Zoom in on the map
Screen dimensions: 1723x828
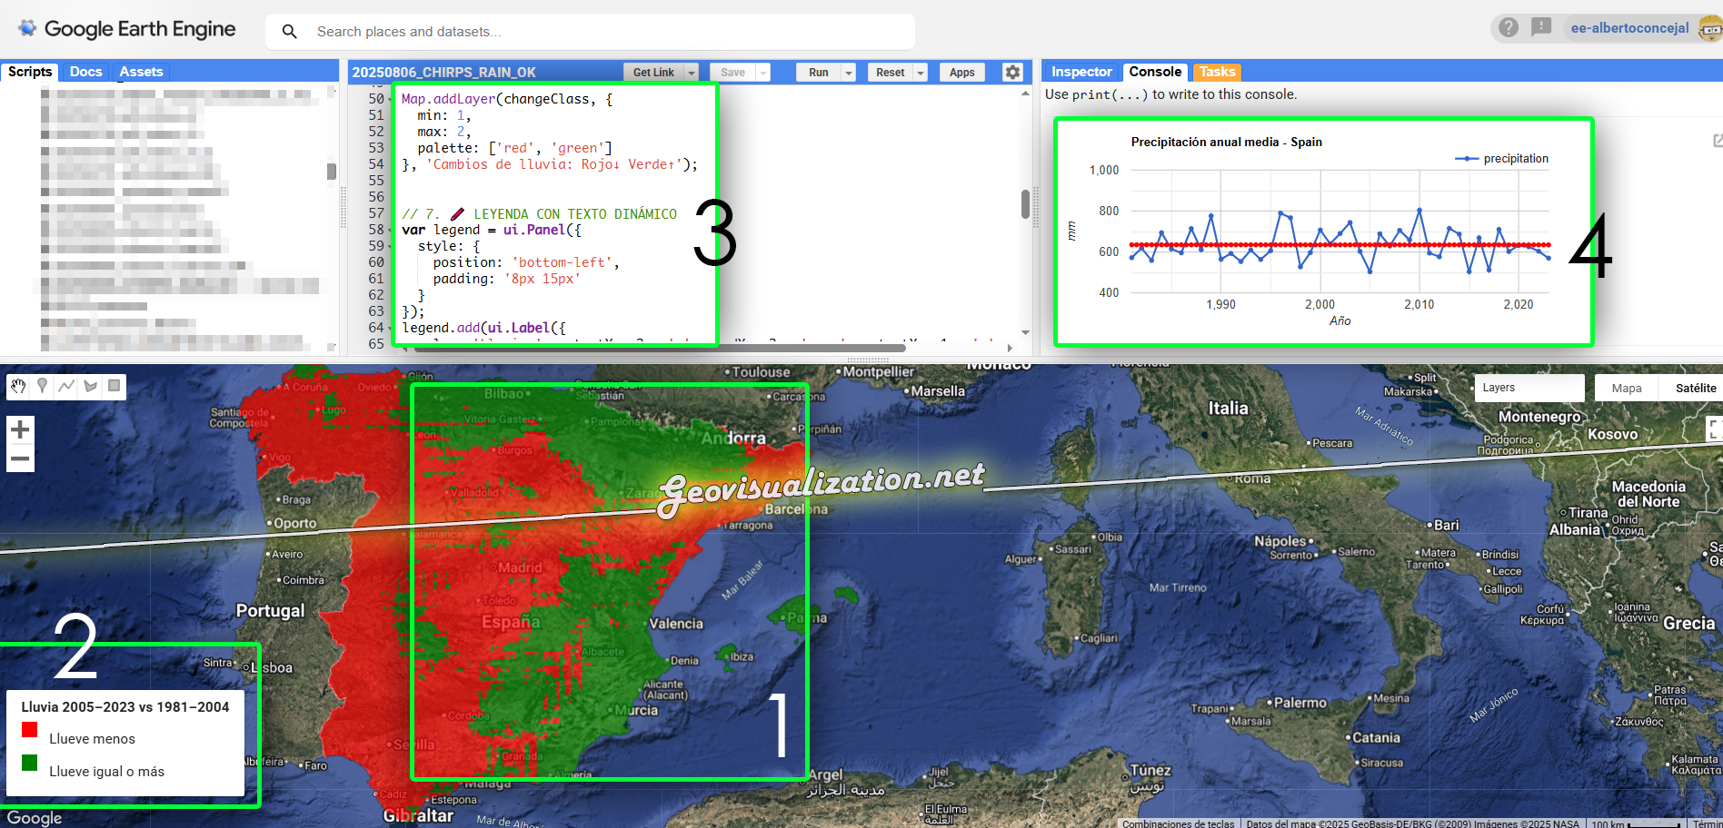[20, 429]
